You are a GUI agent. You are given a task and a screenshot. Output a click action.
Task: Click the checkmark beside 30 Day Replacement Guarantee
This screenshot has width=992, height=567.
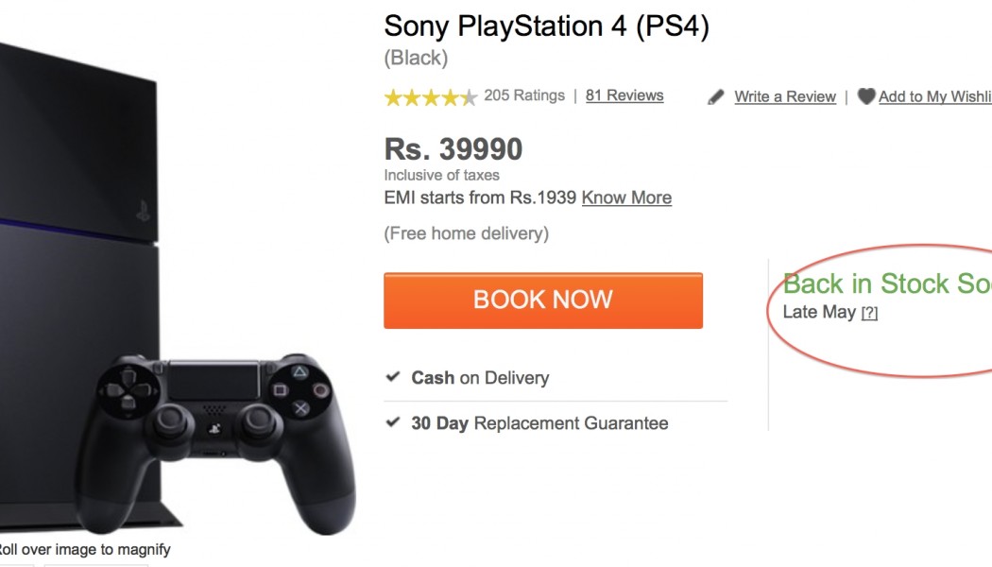tap(393, 422)
